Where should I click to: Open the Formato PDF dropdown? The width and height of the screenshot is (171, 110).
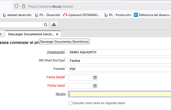tap(119, 69)
